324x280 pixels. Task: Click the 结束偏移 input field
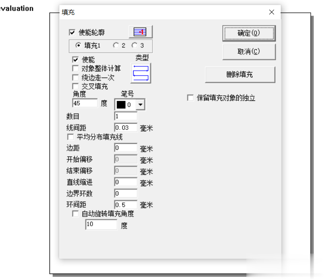pyautogui.click(x=126, y=171)
